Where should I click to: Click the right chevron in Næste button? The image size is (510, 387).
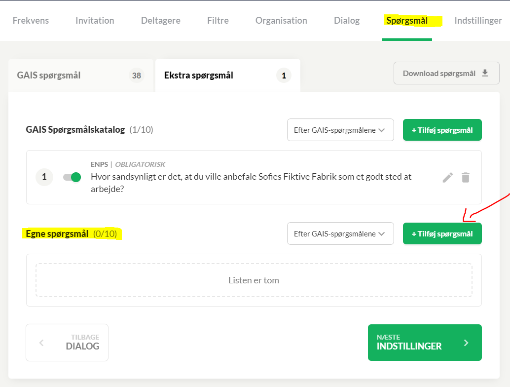coord(466,343)
